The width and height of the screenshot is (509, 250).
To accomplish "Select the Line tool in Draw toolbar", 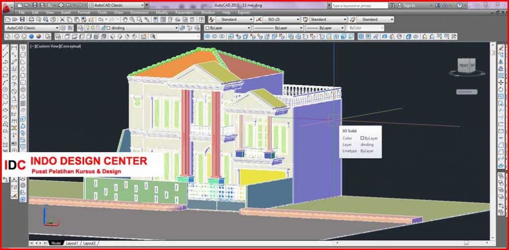I will point(5,48).
